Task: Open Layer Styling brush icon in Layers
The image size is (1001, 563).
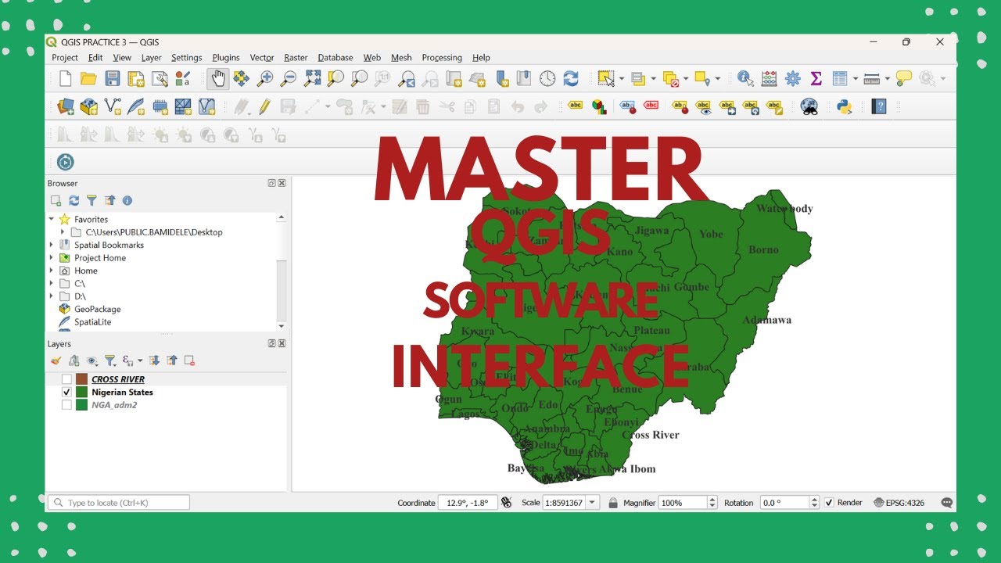Action: coord(56,360)
